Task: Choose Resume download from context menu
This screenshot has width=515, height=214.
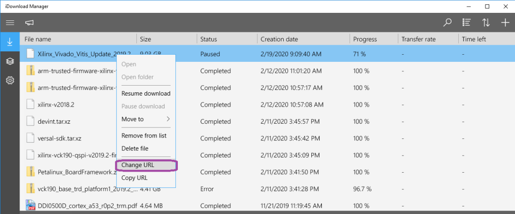Action: tap(146, 93)
